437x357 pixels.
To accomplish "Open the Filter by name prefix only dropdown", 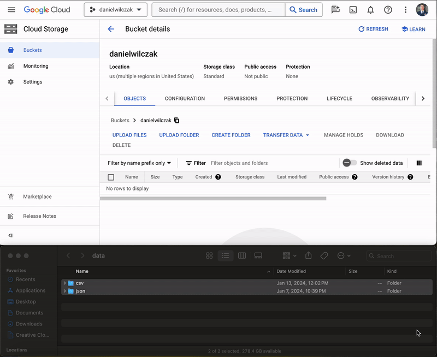I will [x=139, y=163].
